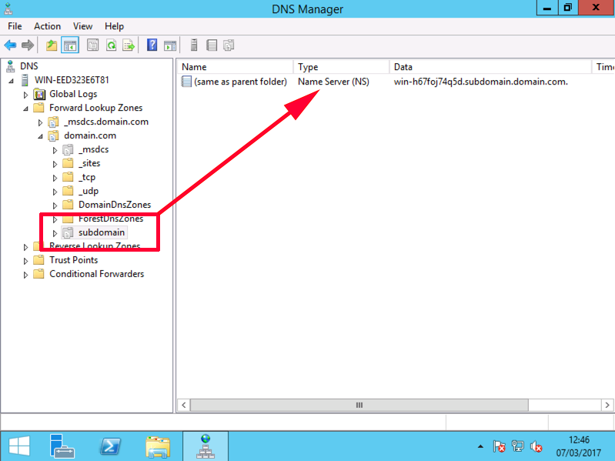Click the scroll right arrow
The image size is (615, 461).
[607, 405]
